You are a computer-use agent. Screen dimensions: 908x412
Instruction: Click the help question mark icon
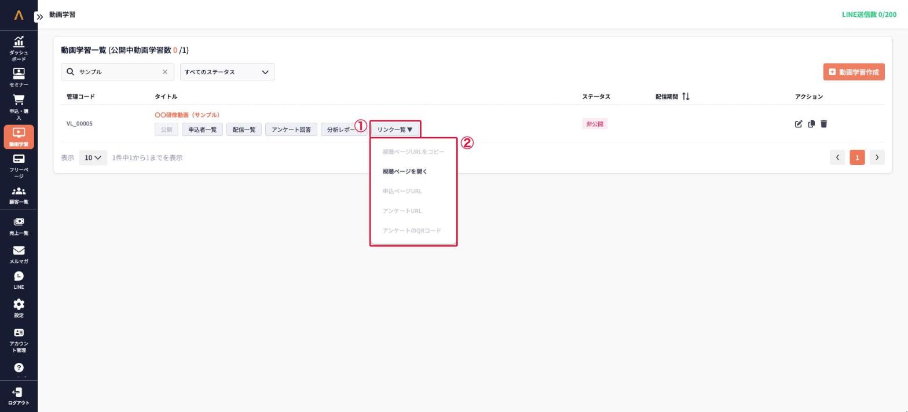(x=19, y=368)
